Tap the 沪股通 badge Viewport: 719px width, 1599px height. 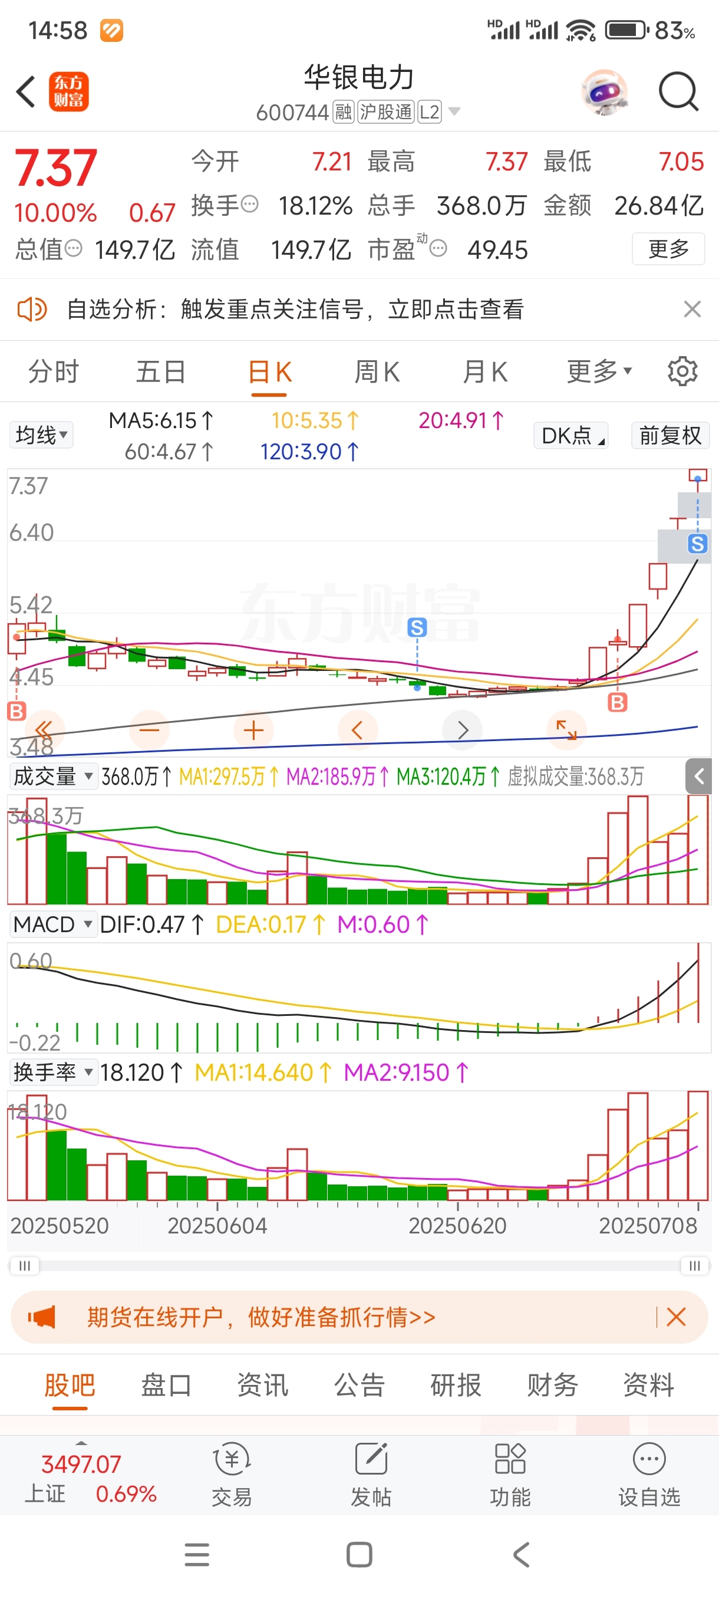pos(385,112)
